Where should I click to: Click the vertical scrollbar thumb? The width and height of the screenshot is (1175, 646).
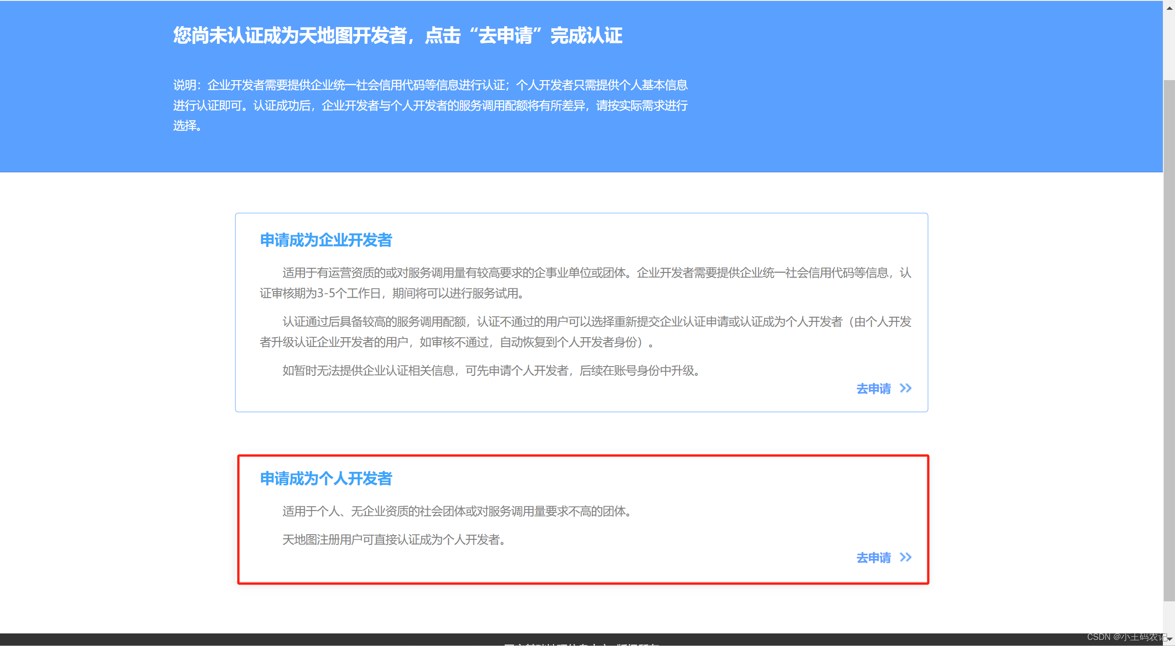[1169, 340]
